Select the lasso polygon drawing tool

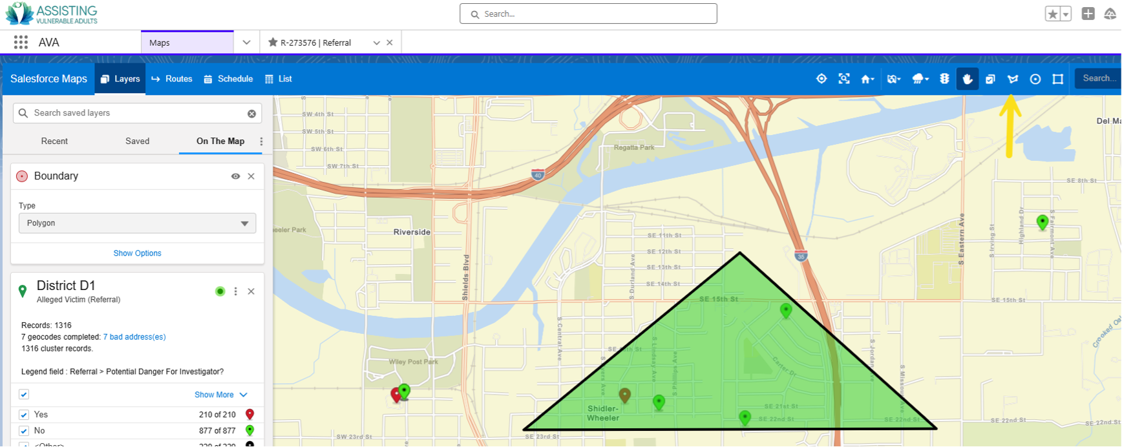point(1013,79)
